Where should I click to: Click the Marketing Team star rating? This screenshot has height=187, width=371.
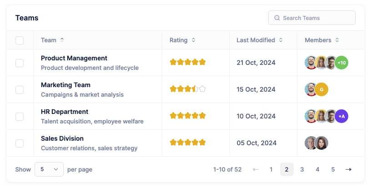pos(188,89)
